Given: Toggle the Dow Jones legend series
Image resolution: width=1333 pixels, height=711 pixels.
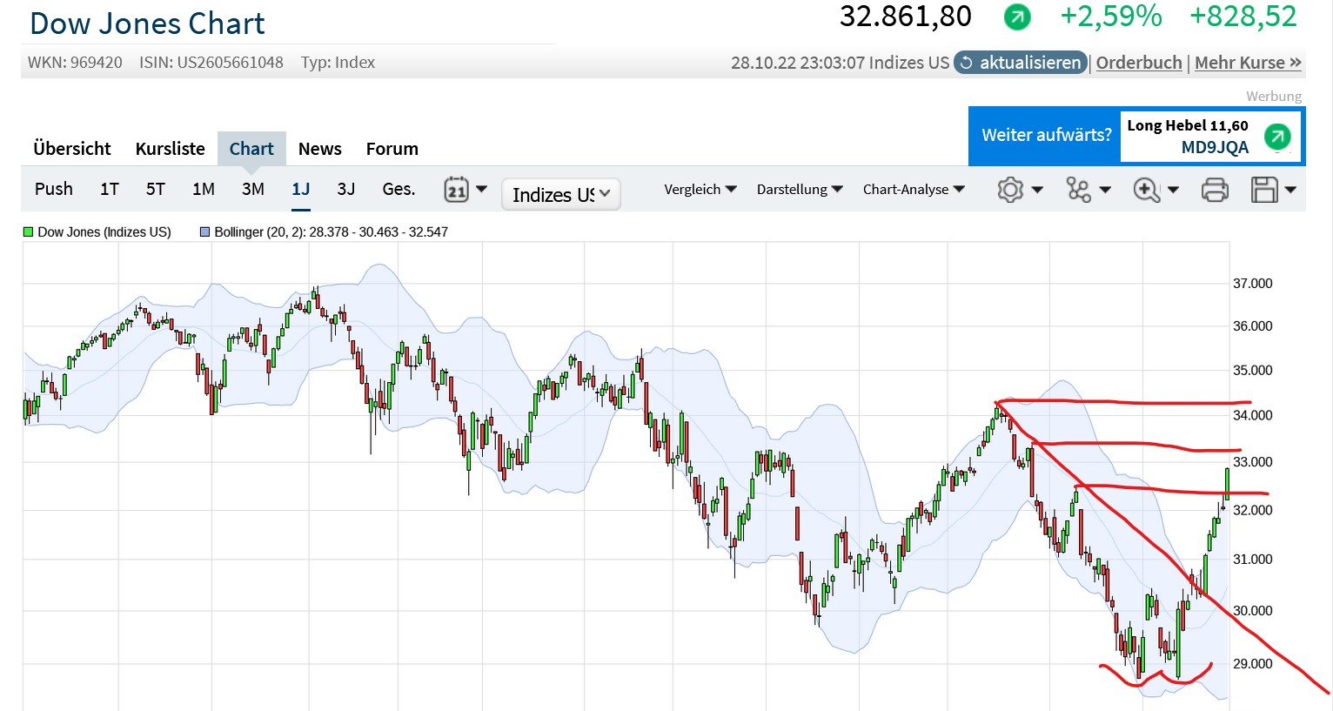Looking at the screenshot, I should 97,232.
